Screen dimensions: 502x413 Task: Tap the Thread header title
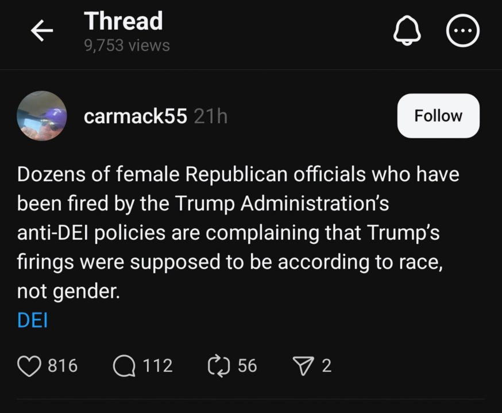pyautogui.click(x=123, y=21)
